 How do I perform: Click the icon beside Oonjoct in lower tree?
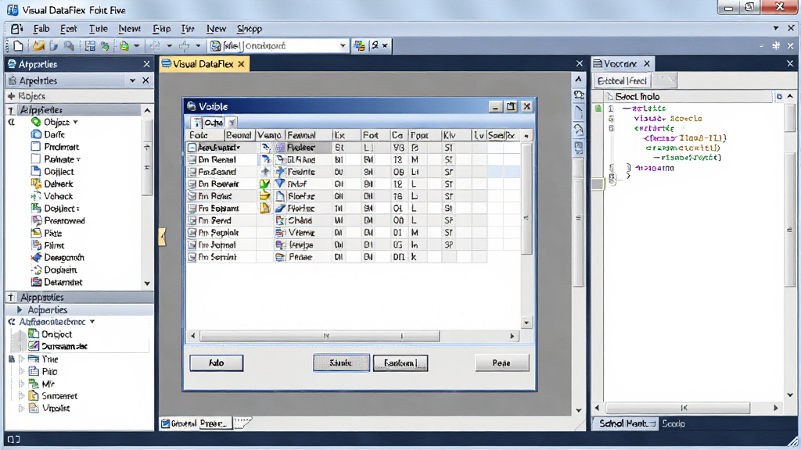point(34,334)
